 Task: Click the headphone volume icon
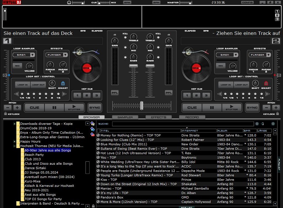[x=69, y=2]
